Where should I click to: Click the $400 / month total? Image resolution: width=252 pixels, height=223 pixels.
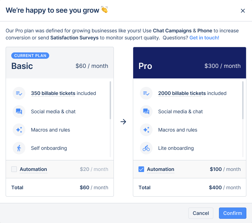(x=225, y=187)
